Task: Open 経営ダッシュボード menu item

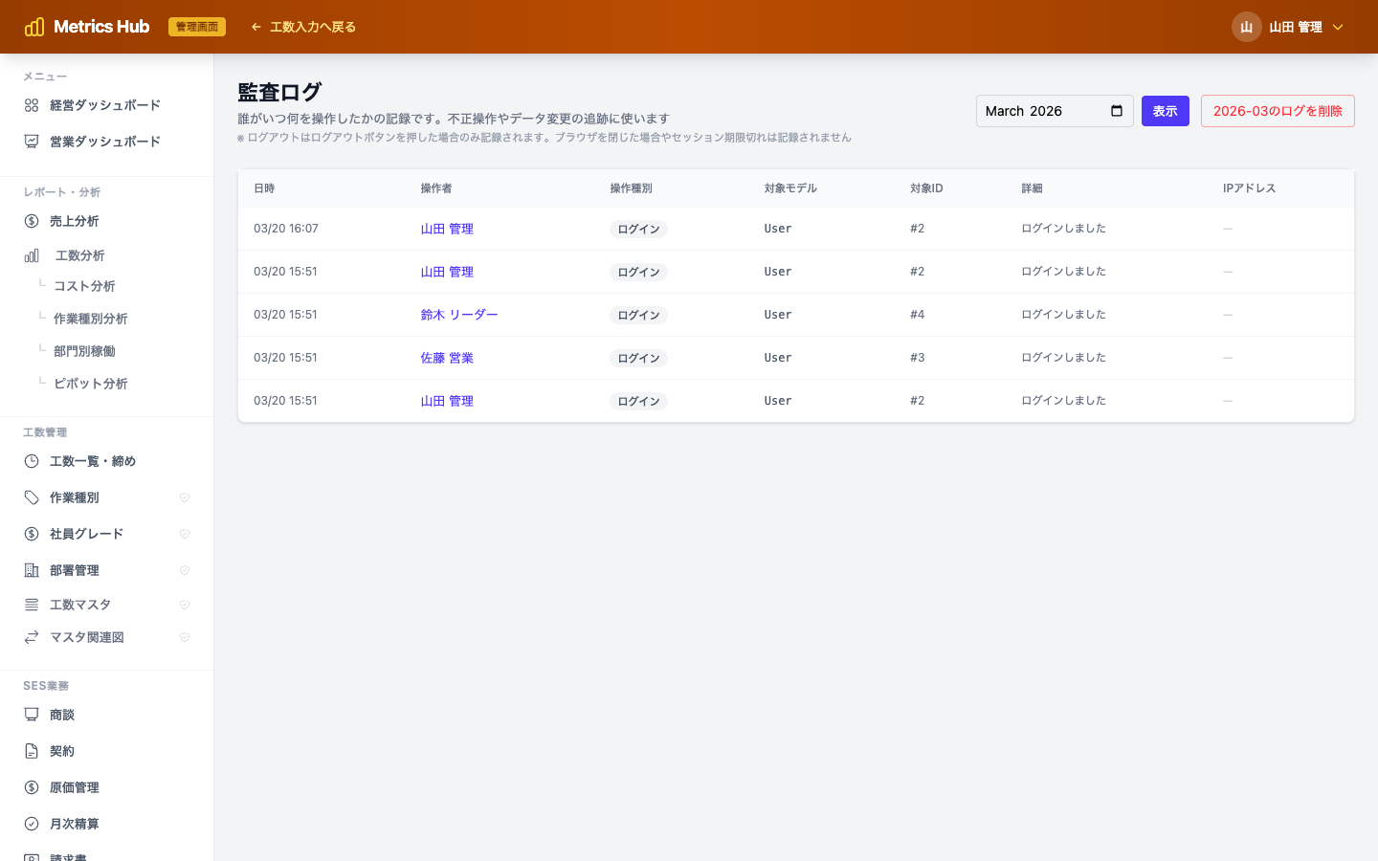Action: click(106, 105)
